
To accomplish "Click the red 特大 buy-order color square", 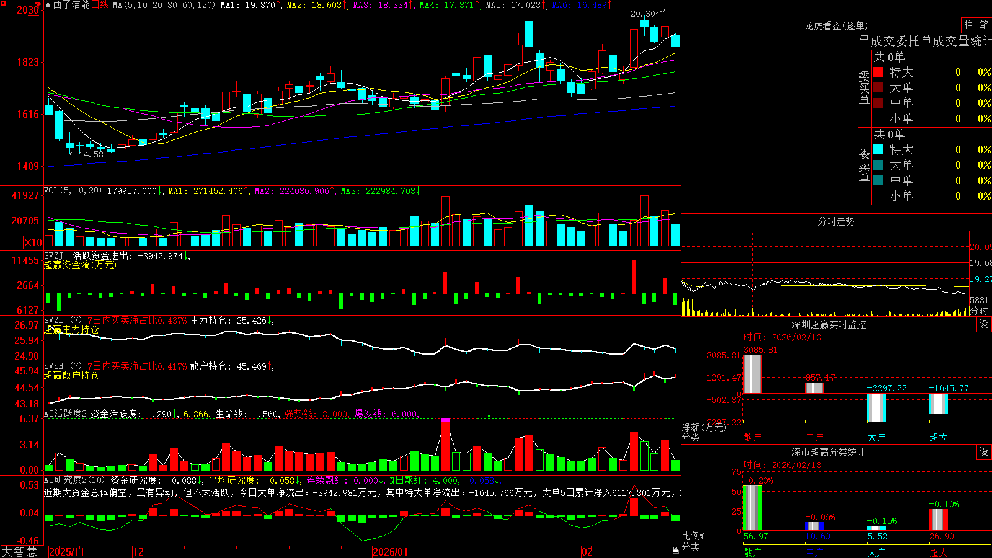I will (878, 72).
